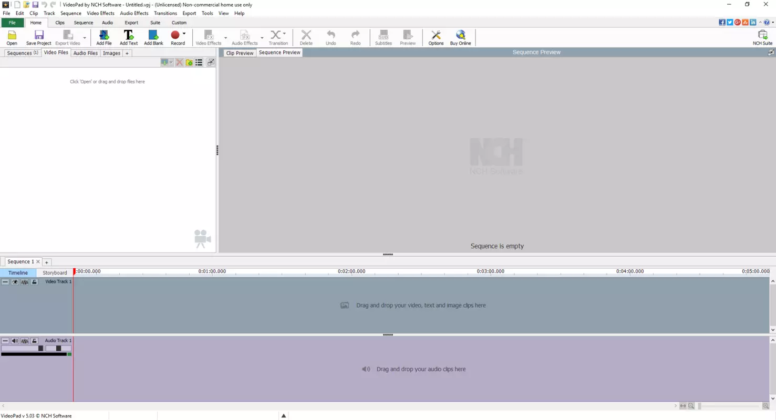This screenshot has width=776, height=420.
Task: Click the StumbleUpon share icon
Action: 745,23
